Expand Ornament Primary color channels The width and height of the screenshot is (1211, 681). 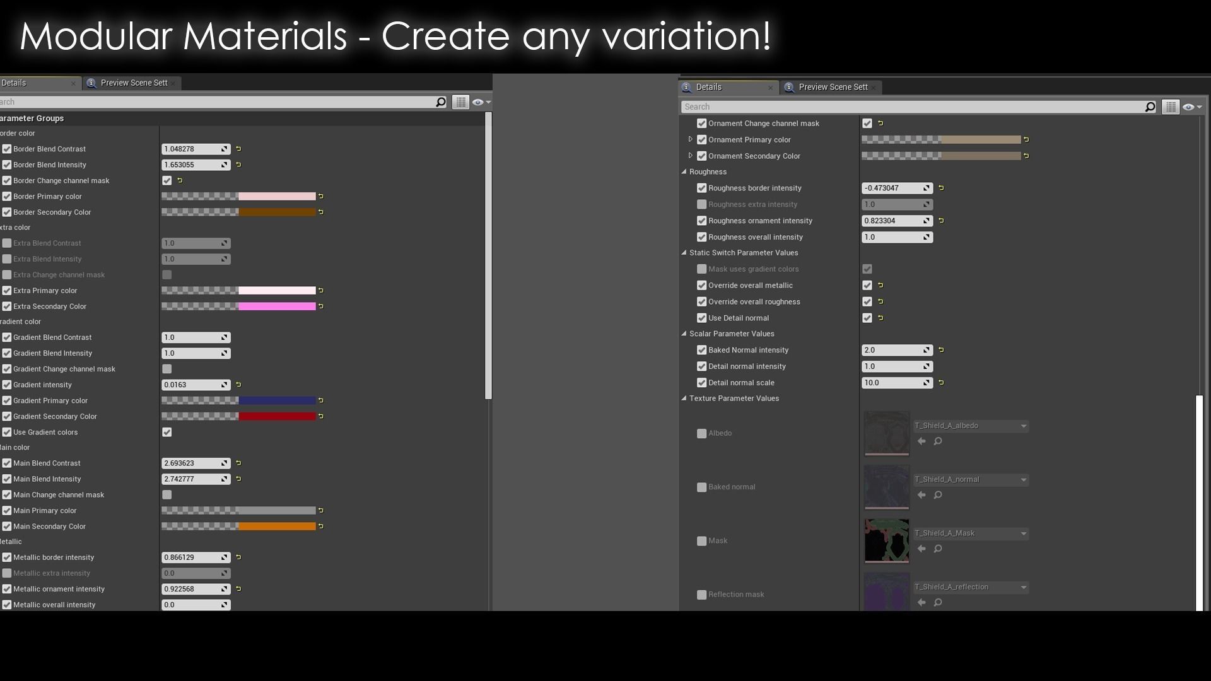pos(690,139)
